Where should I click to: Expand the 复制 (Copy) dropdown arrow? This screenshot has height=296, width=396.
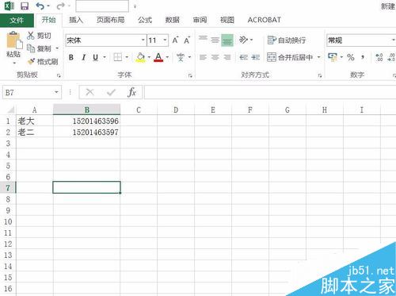tap(57, 48)
